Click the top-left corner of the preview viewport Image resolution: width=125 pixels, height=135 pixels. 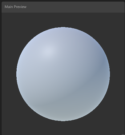2,13
